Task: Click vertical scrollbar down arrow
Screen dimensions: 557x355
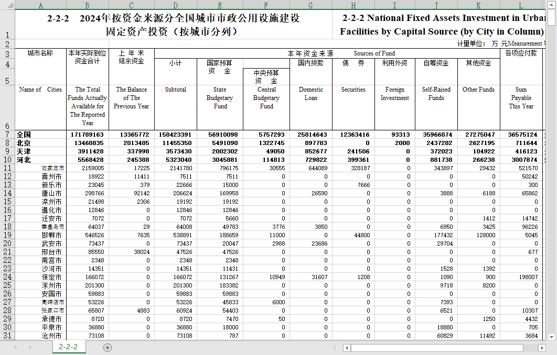Action: click(551, 337)
